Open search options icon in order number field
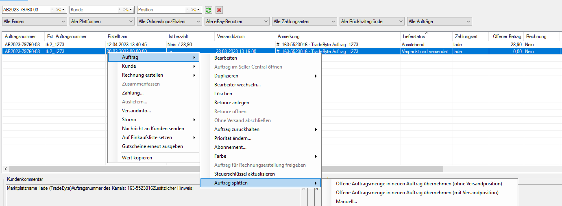This screenshot has height=206, width=562. coord(61,9)
